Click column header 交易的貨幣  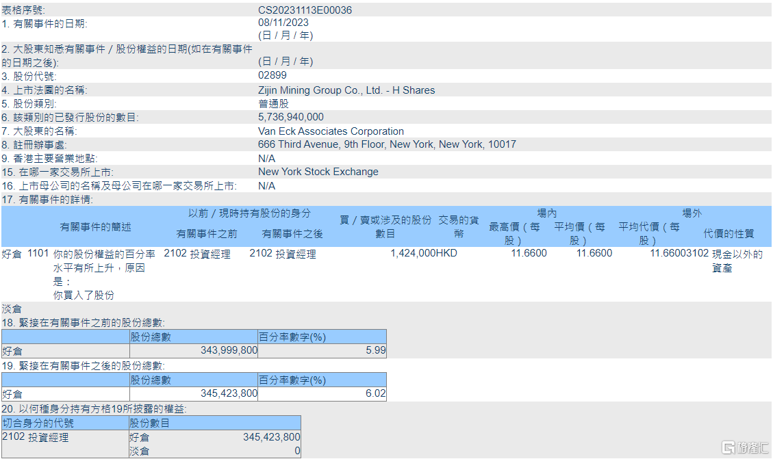(459, 226)
